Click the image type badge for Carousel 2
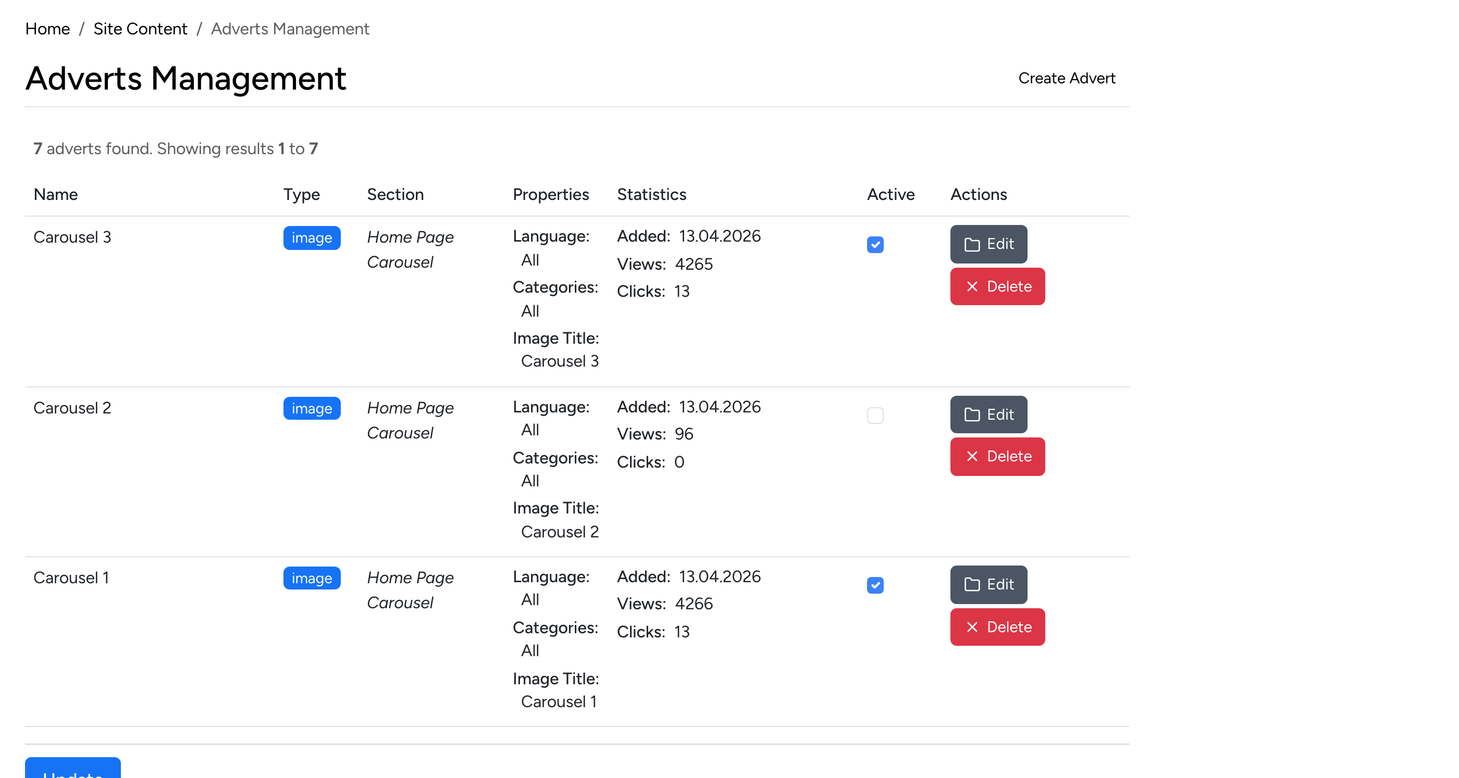The image size is (1459, 778). coord(312,408)
